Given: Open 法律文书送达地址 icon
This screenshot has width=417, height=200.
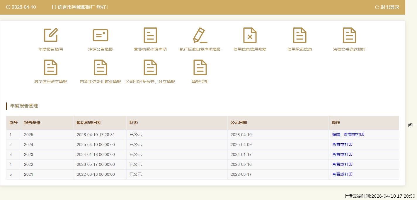Looking at the screenshot, I should coord(350,35).
